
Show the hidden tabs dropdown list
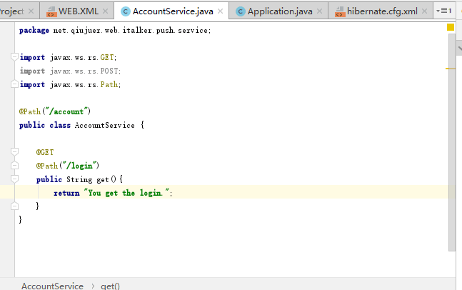point(443,11)
